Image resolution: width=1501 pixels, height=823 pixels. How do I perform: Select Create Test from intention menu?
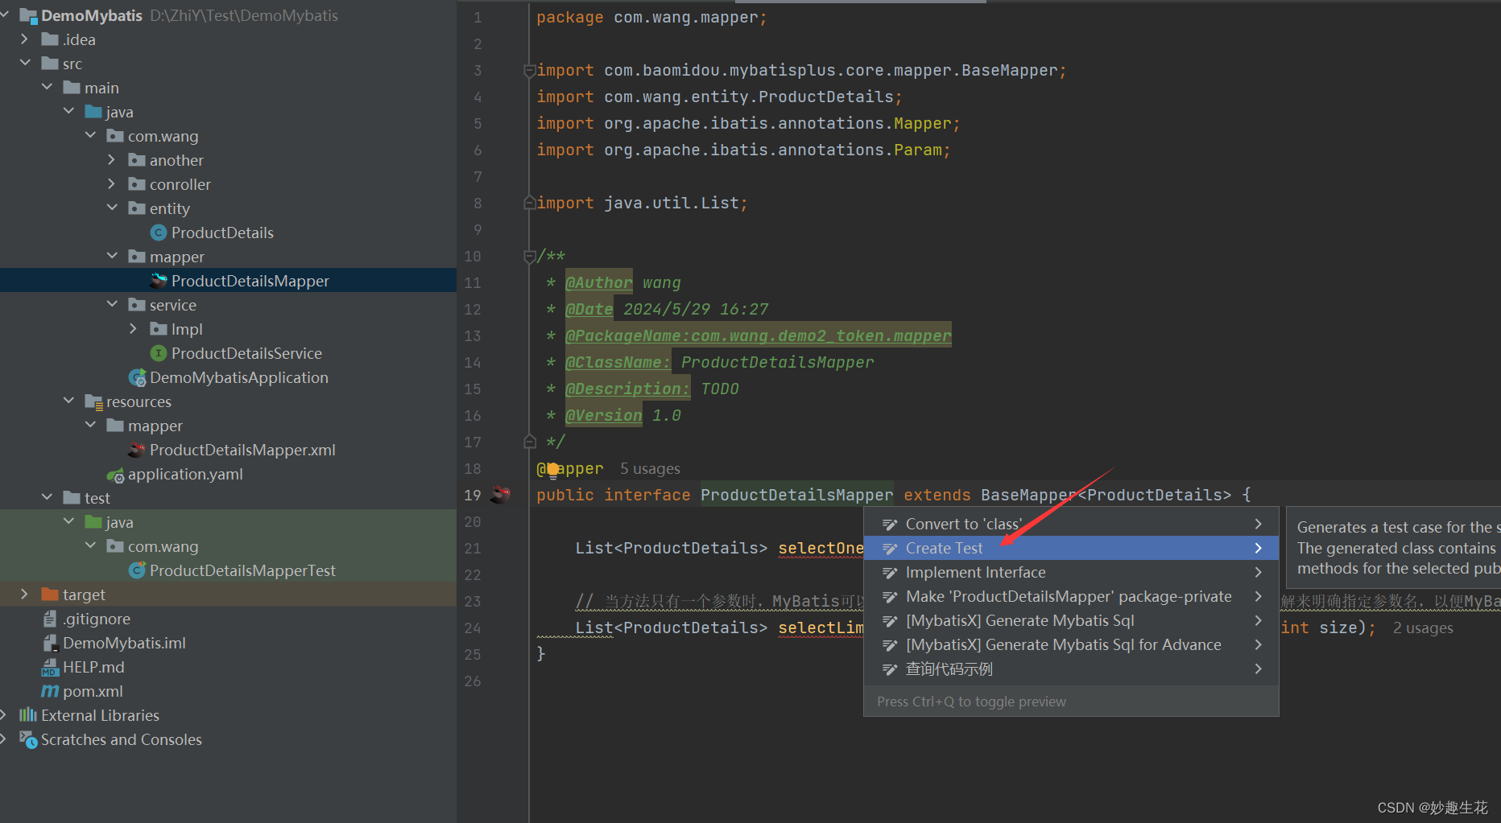(x=1071, y=548)
